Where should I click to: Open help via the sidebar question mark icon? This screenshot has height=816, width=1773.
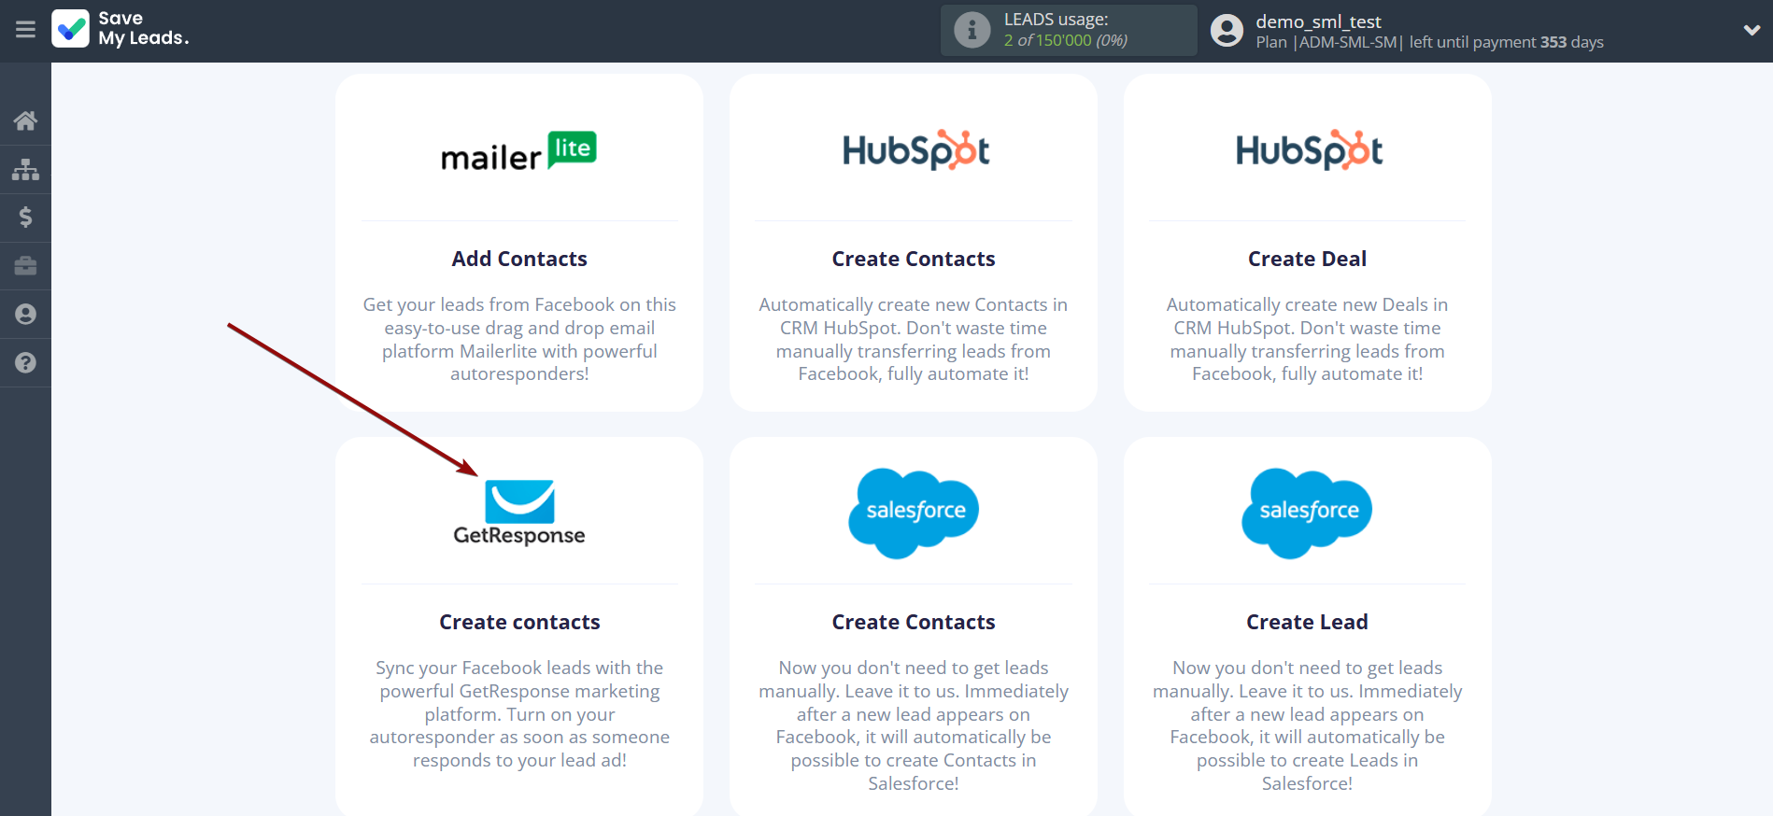tap(25, 363)
